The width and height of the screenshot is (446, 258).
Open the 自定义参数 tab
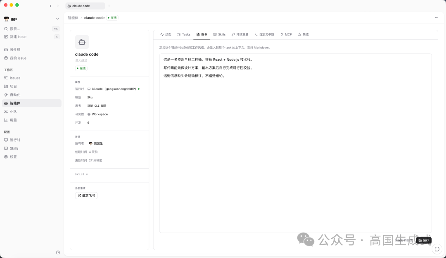pos(264,34)
